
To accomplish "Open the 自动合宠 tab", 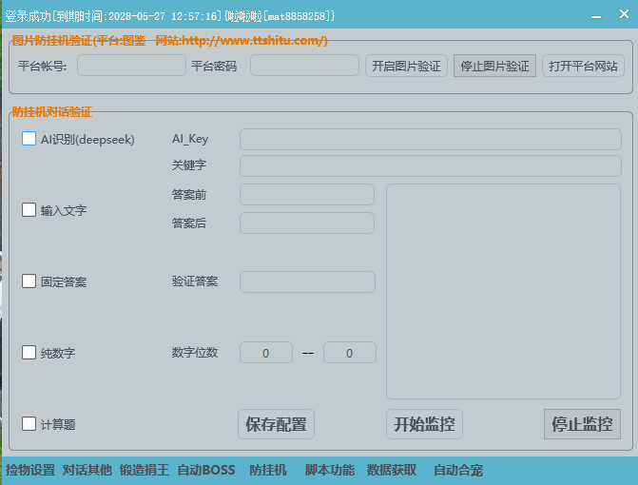I will [x=457, y=470].
